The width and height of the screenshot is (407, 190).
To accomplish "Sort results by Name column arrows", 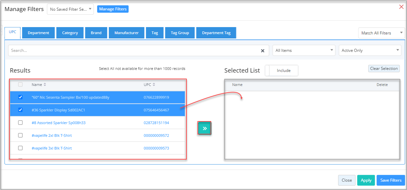I will 45,85.
